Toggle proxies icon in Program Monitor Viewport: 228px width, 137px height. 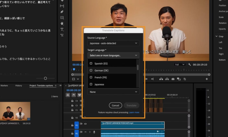[185, 79]
